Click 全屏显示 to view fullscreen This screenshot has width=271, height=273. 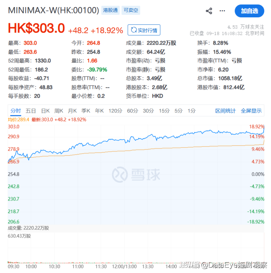(251, 111)
